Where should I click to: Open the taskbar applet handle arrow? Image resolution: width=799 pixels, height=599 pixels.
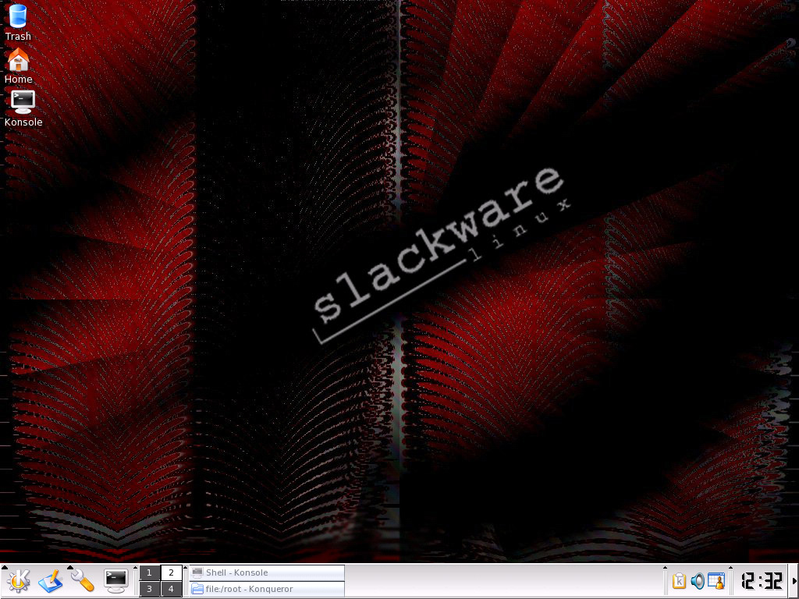pos(186,568)
